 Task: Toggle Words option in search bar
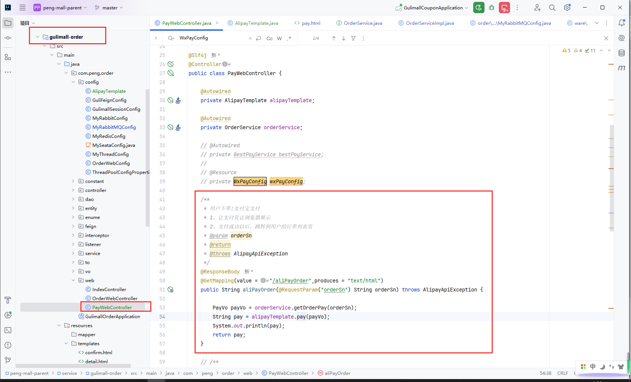tap(279, 38)
